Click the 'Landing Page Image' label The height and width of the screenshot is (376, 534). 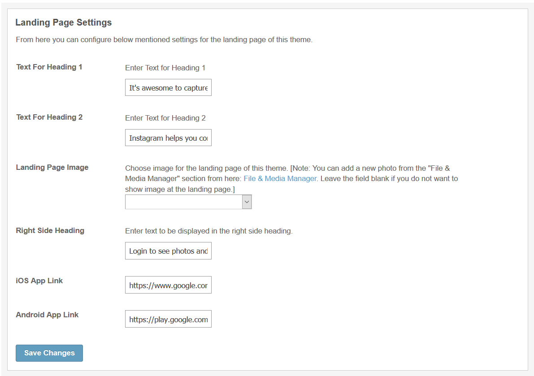point(52,167)
